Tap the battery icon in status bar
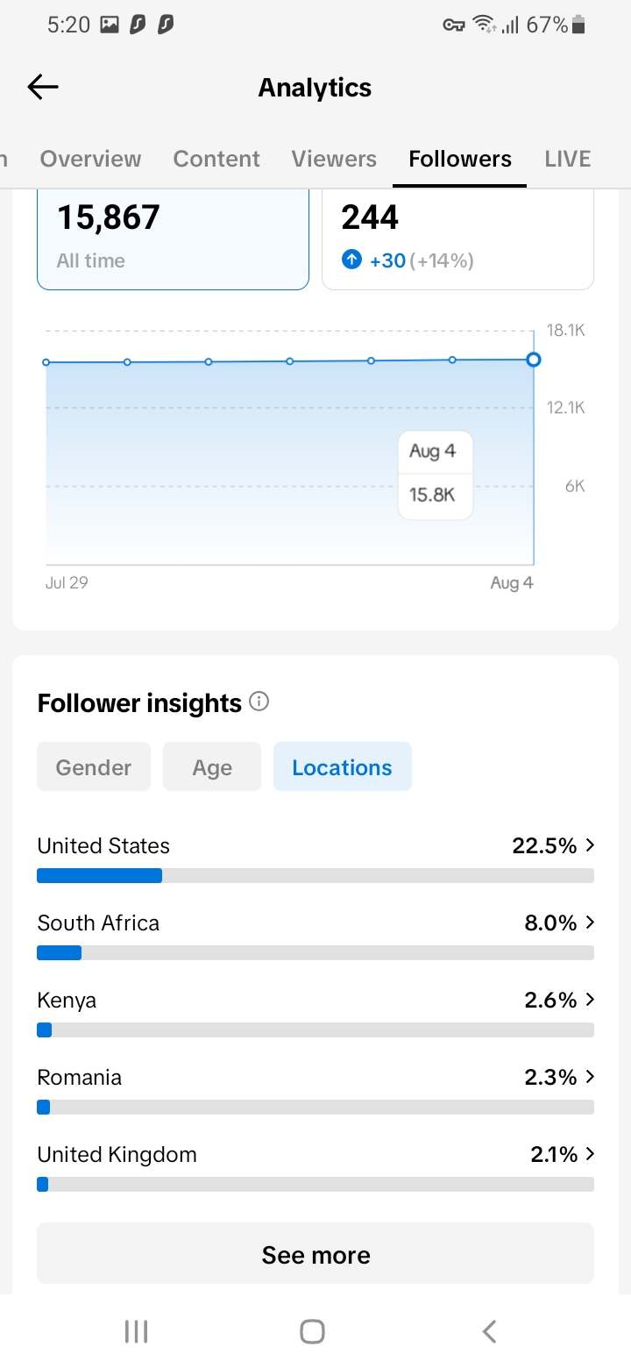This screenshot has width=631, height=1368. tap(578, 25)
